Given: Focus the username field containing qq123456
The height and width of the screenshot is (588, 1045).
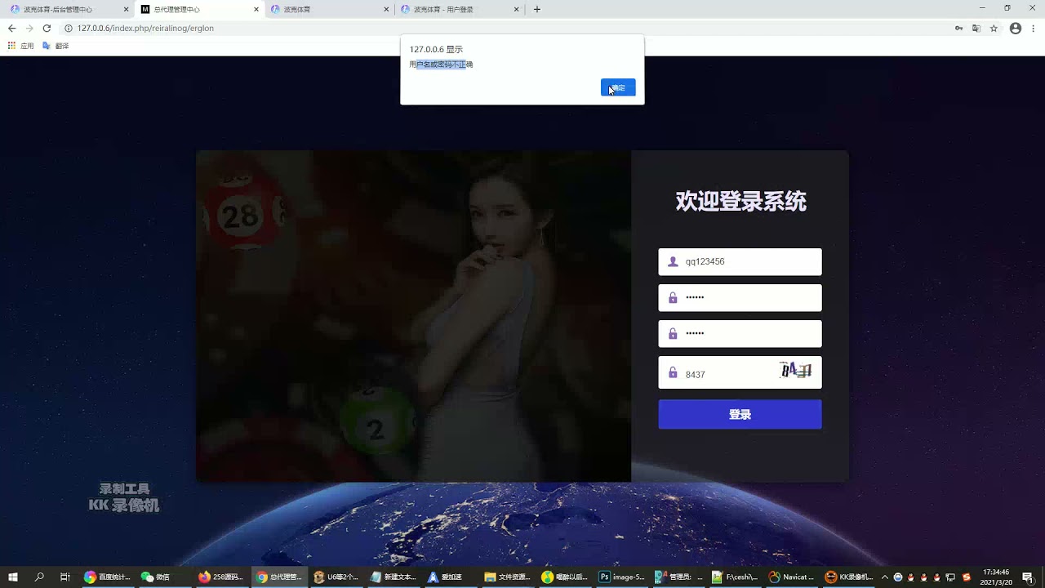Looking at the screenshot, I should (x=740, y=261).
